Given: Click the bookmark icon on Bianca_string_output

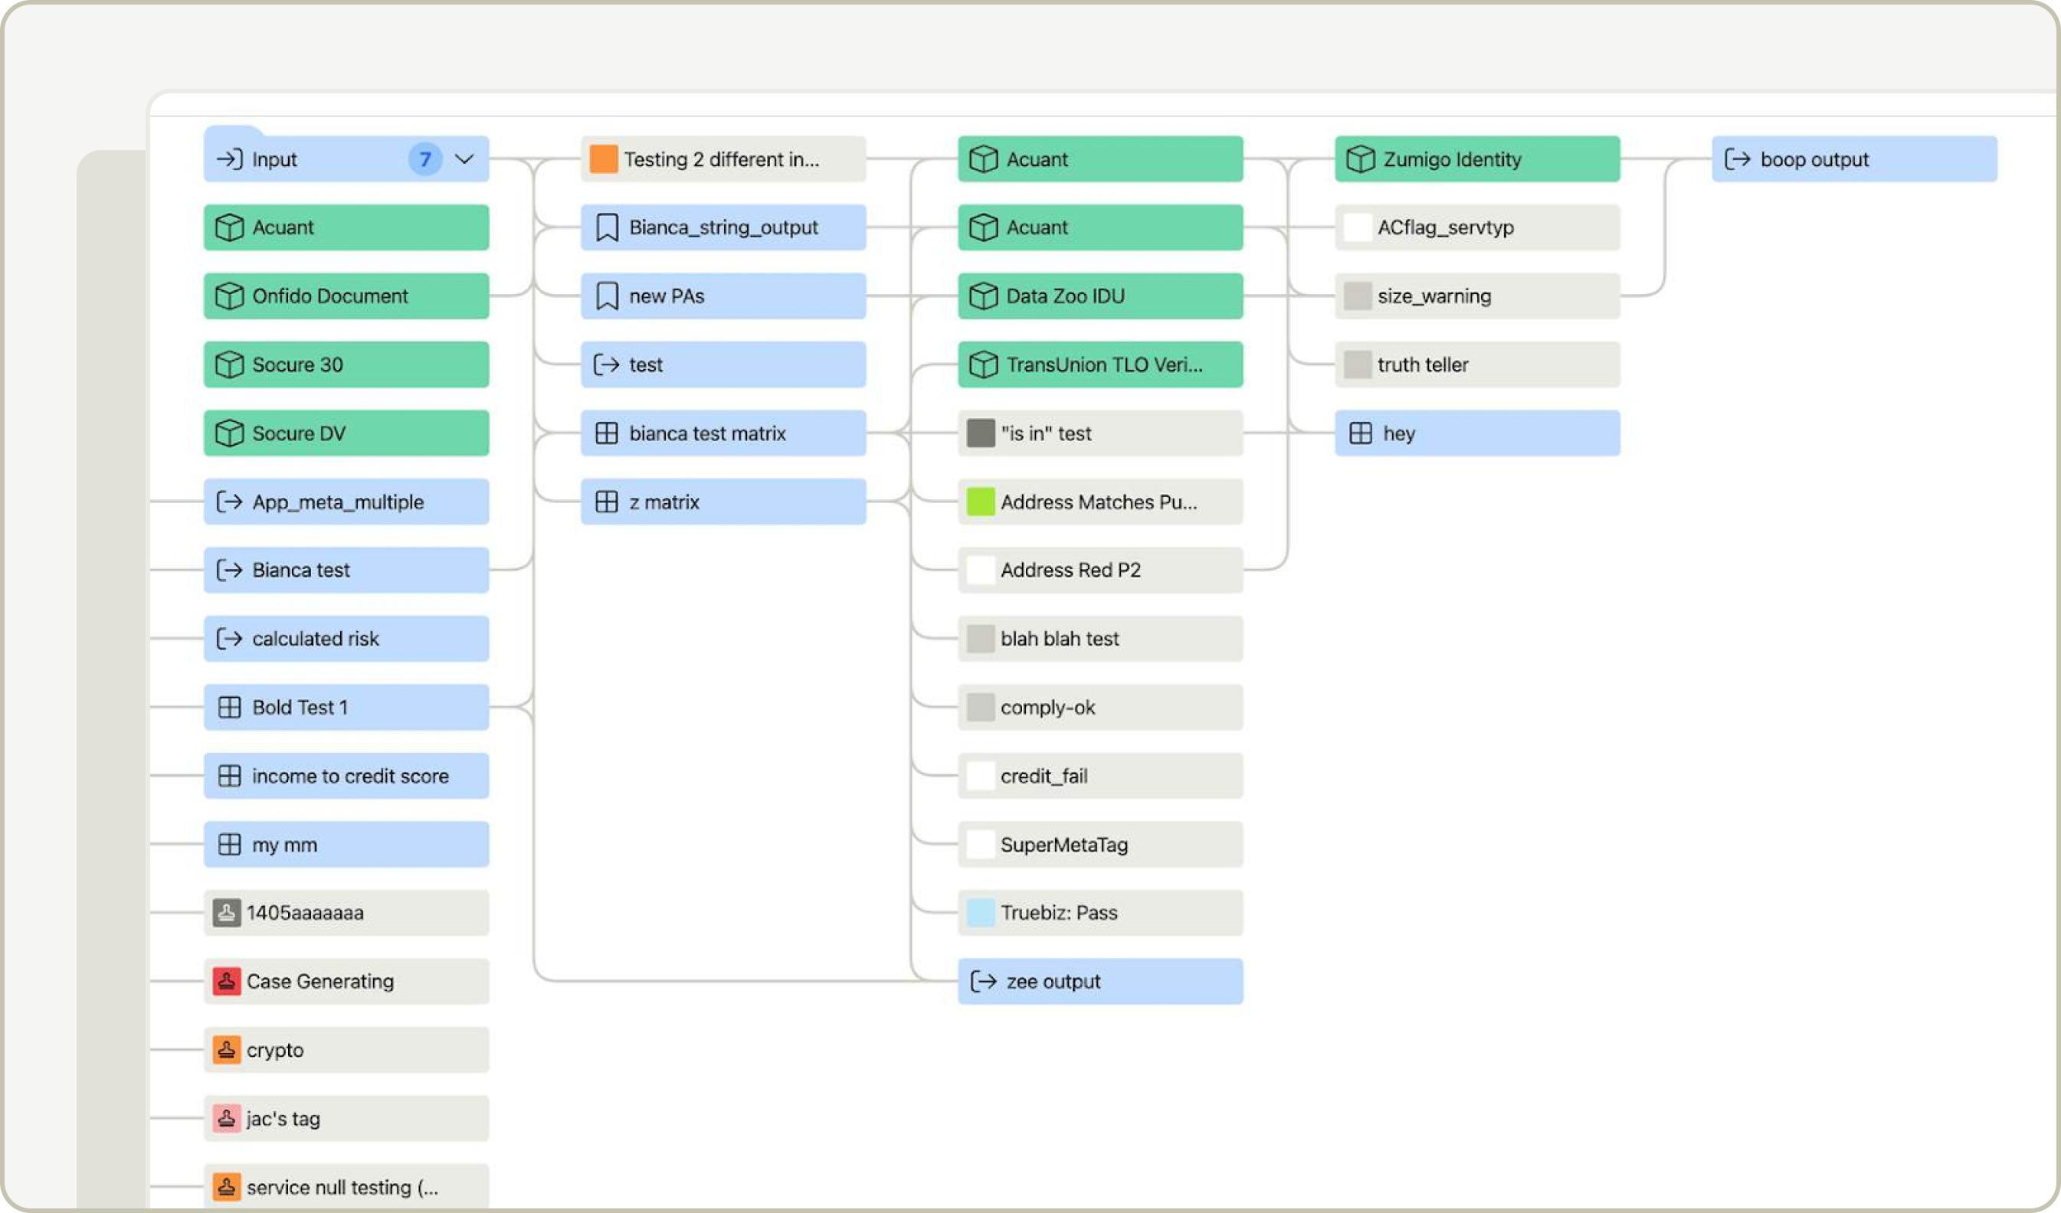Looking at the screenshot, I should 606,227.
